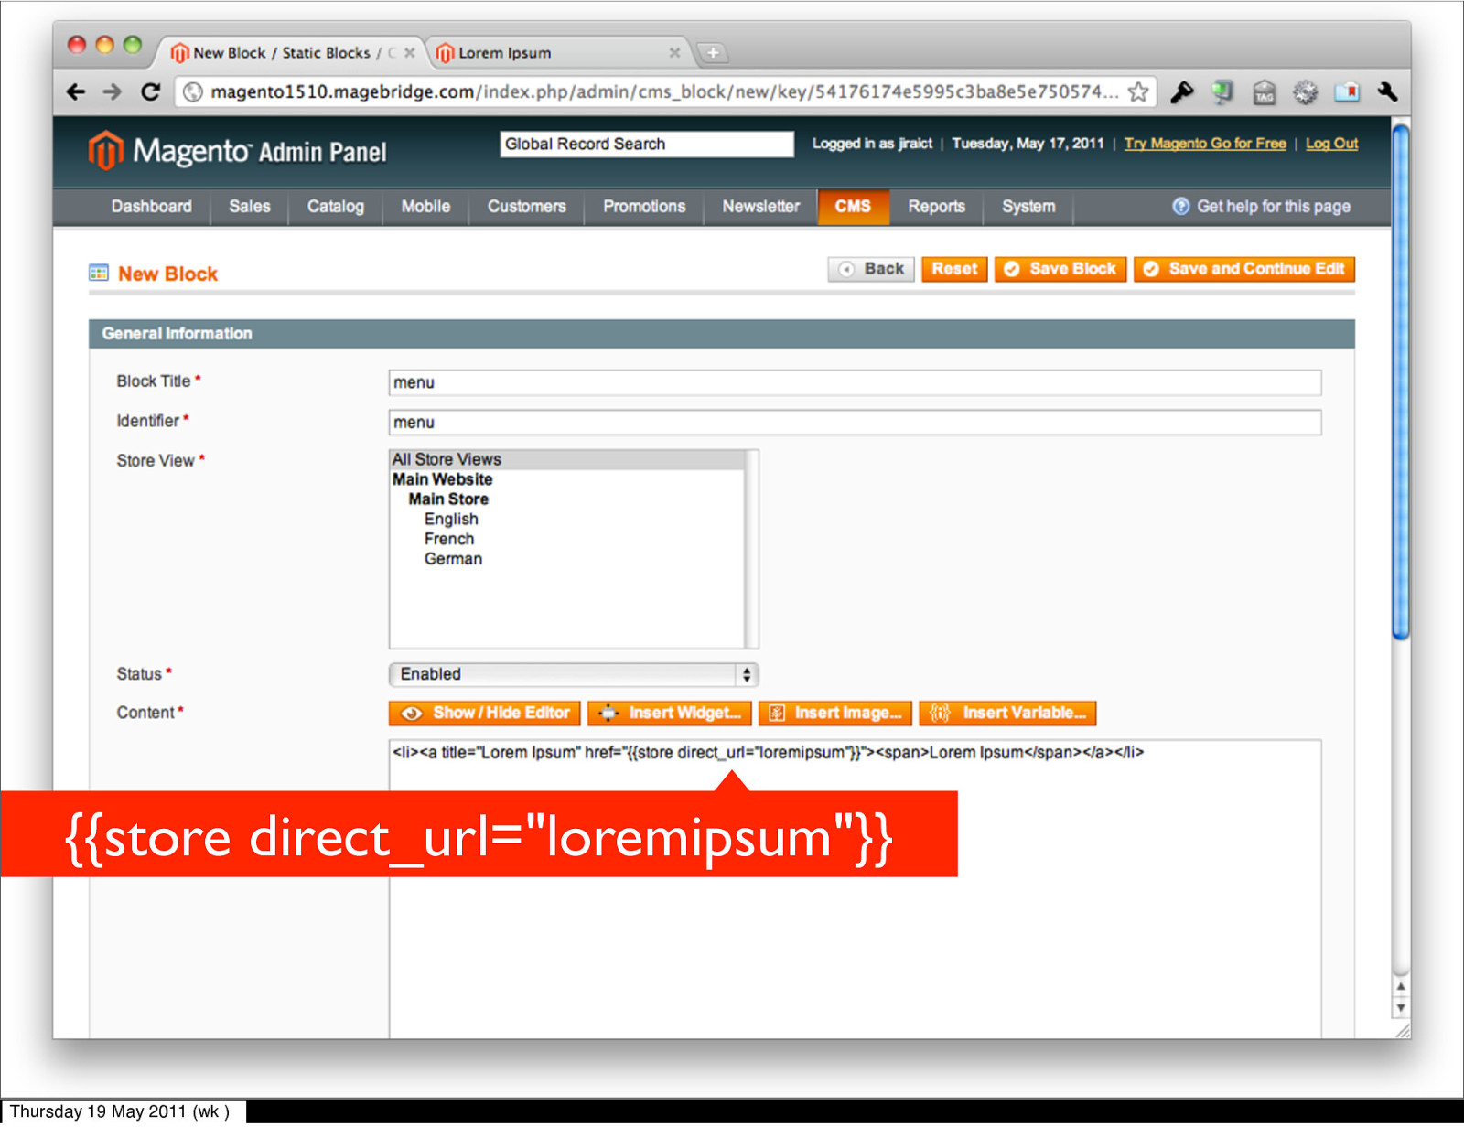Screen dimensions: 1464x1127
Task: Open the Dashboard menu
Action: tap(152, 207)
